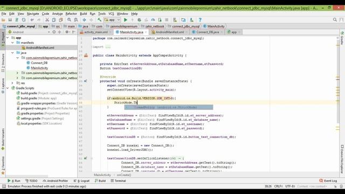Toggle tool window buttons icon in status bar
The height and width of the screenshot is (194, 345).
pos(4,186)
